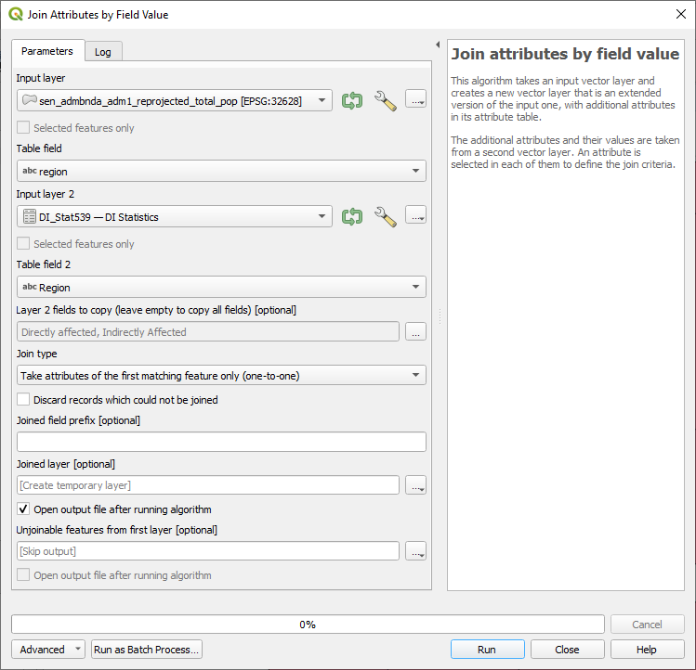The width and height of the screenshot is (696, 670).
Task: Click the Joined field prefix input
Action: 221,442
